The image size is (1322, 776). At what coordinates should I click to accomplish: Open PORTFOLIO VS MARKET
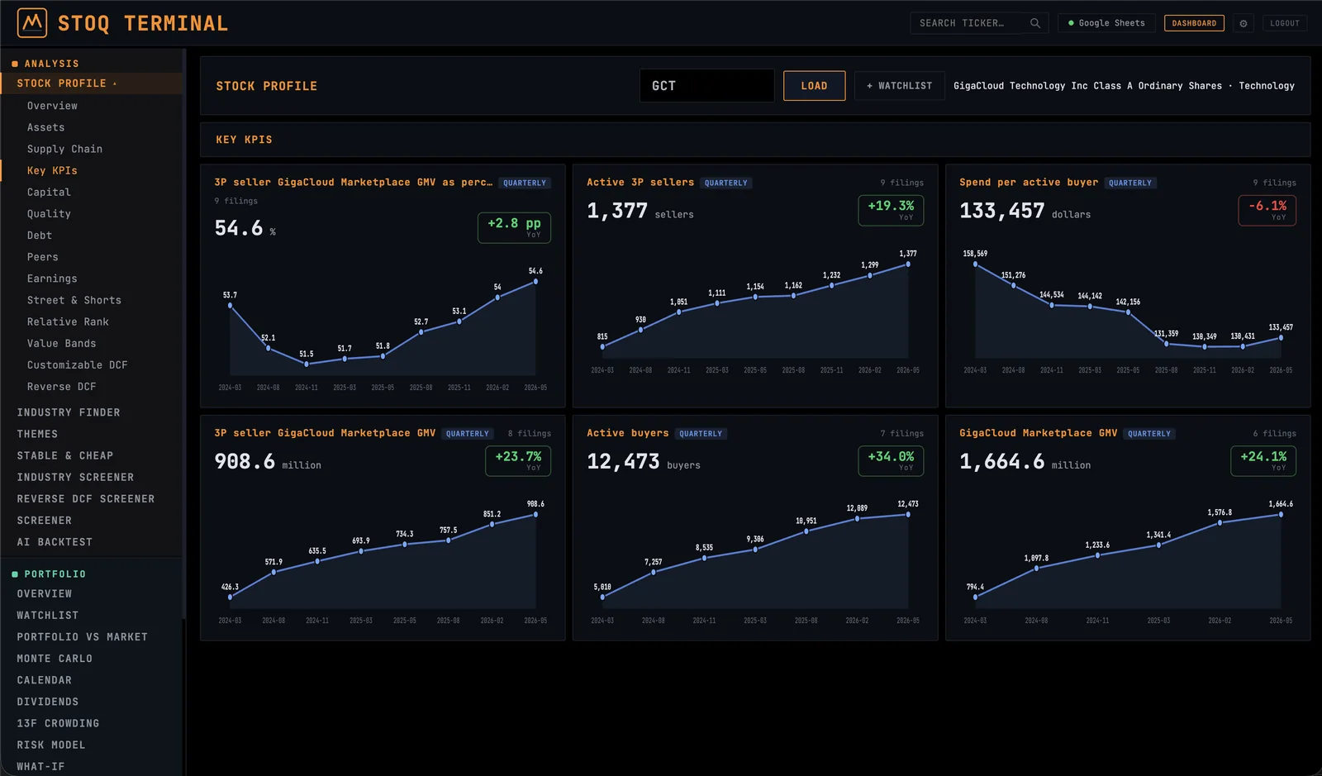[x=83, y=636]
